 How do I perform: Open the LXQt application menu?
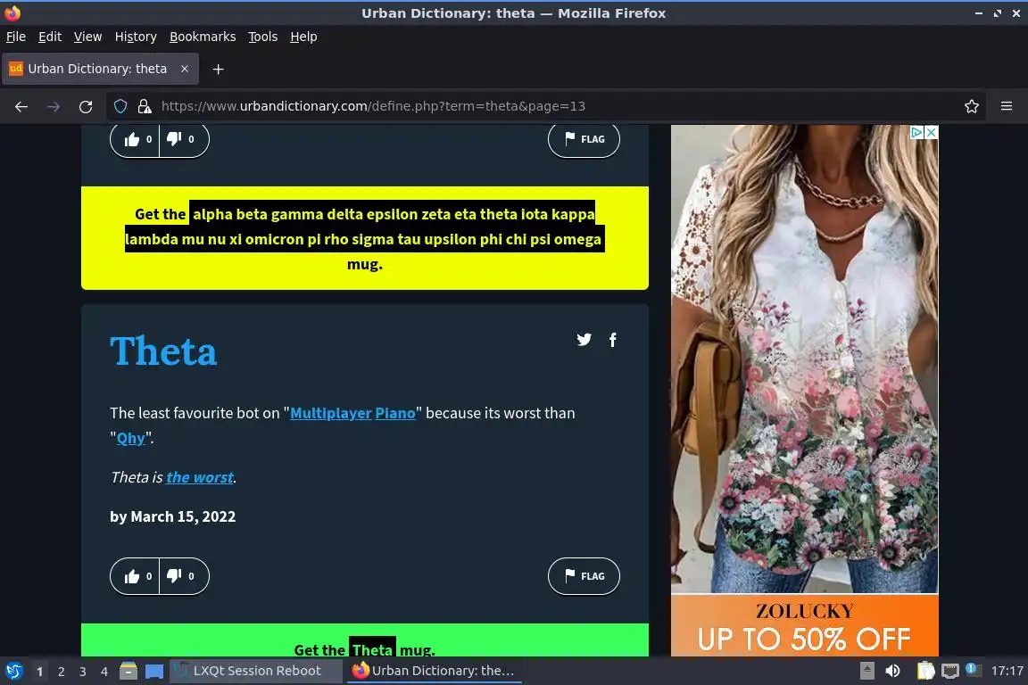click(13, 671)
